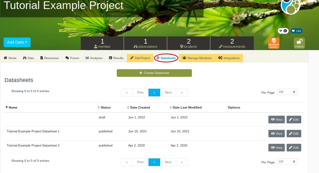Sort the table by Date Created

click(140, 107)
